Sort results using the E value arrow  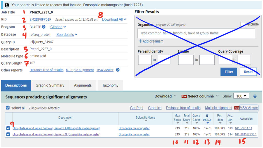pyautogui.click(x=207, y=123)
